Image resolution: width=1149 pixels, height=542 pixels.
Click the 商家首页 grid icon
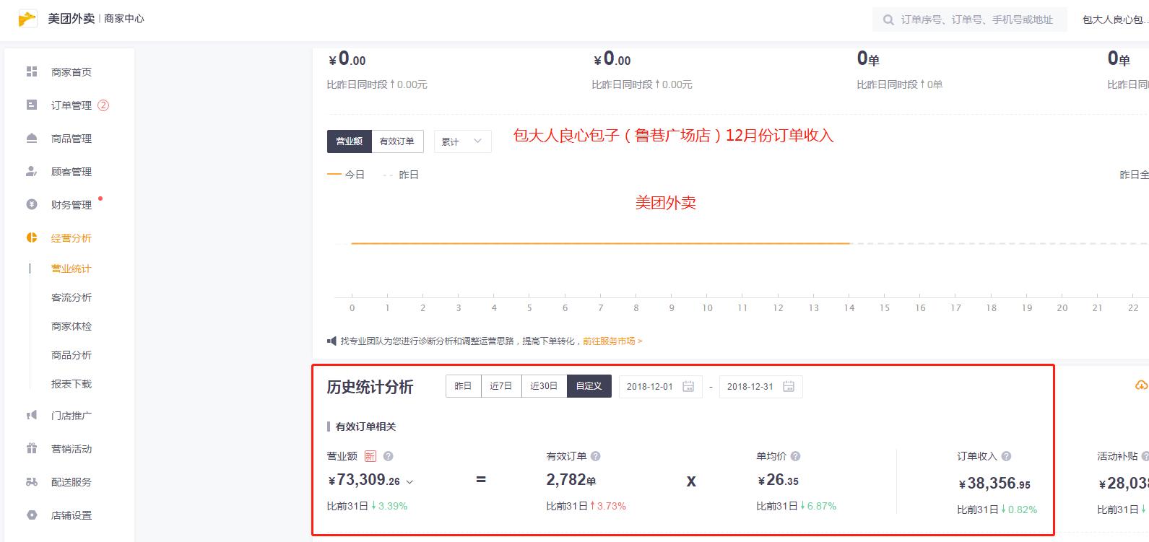[32, 71]
